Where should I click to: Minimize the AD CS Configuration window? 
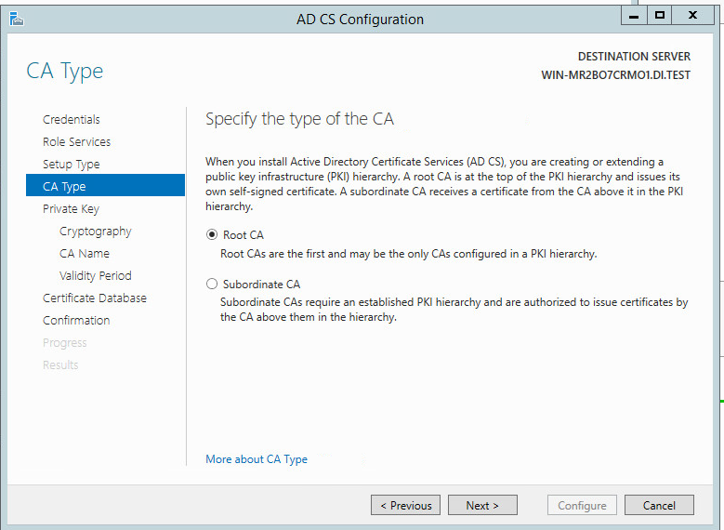[634, 16]
